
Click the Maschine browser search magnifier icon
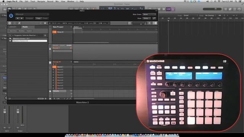tap(19, 23)
